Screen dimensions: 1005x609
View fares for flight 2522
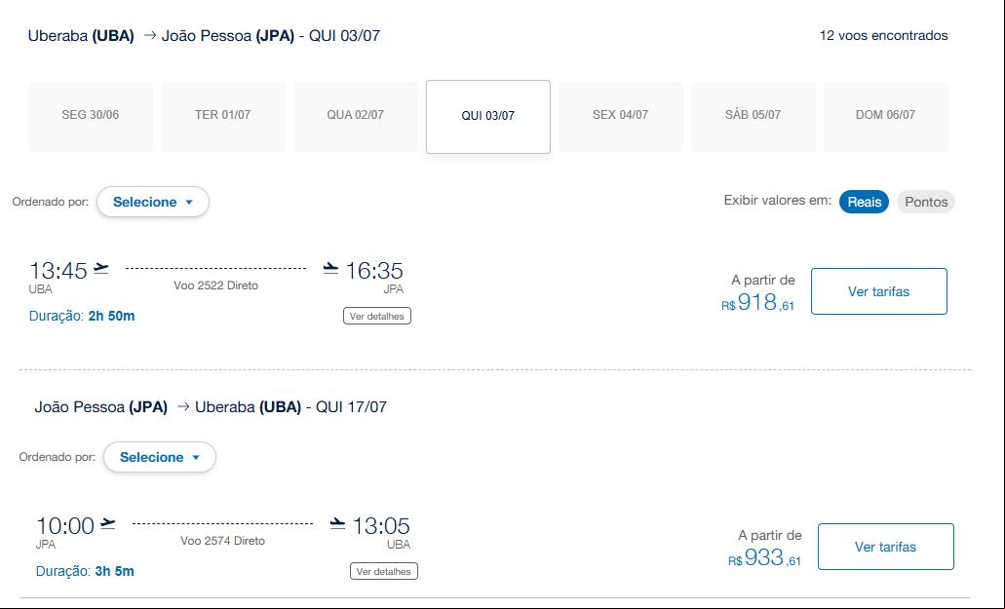click(x=878, y=291)
